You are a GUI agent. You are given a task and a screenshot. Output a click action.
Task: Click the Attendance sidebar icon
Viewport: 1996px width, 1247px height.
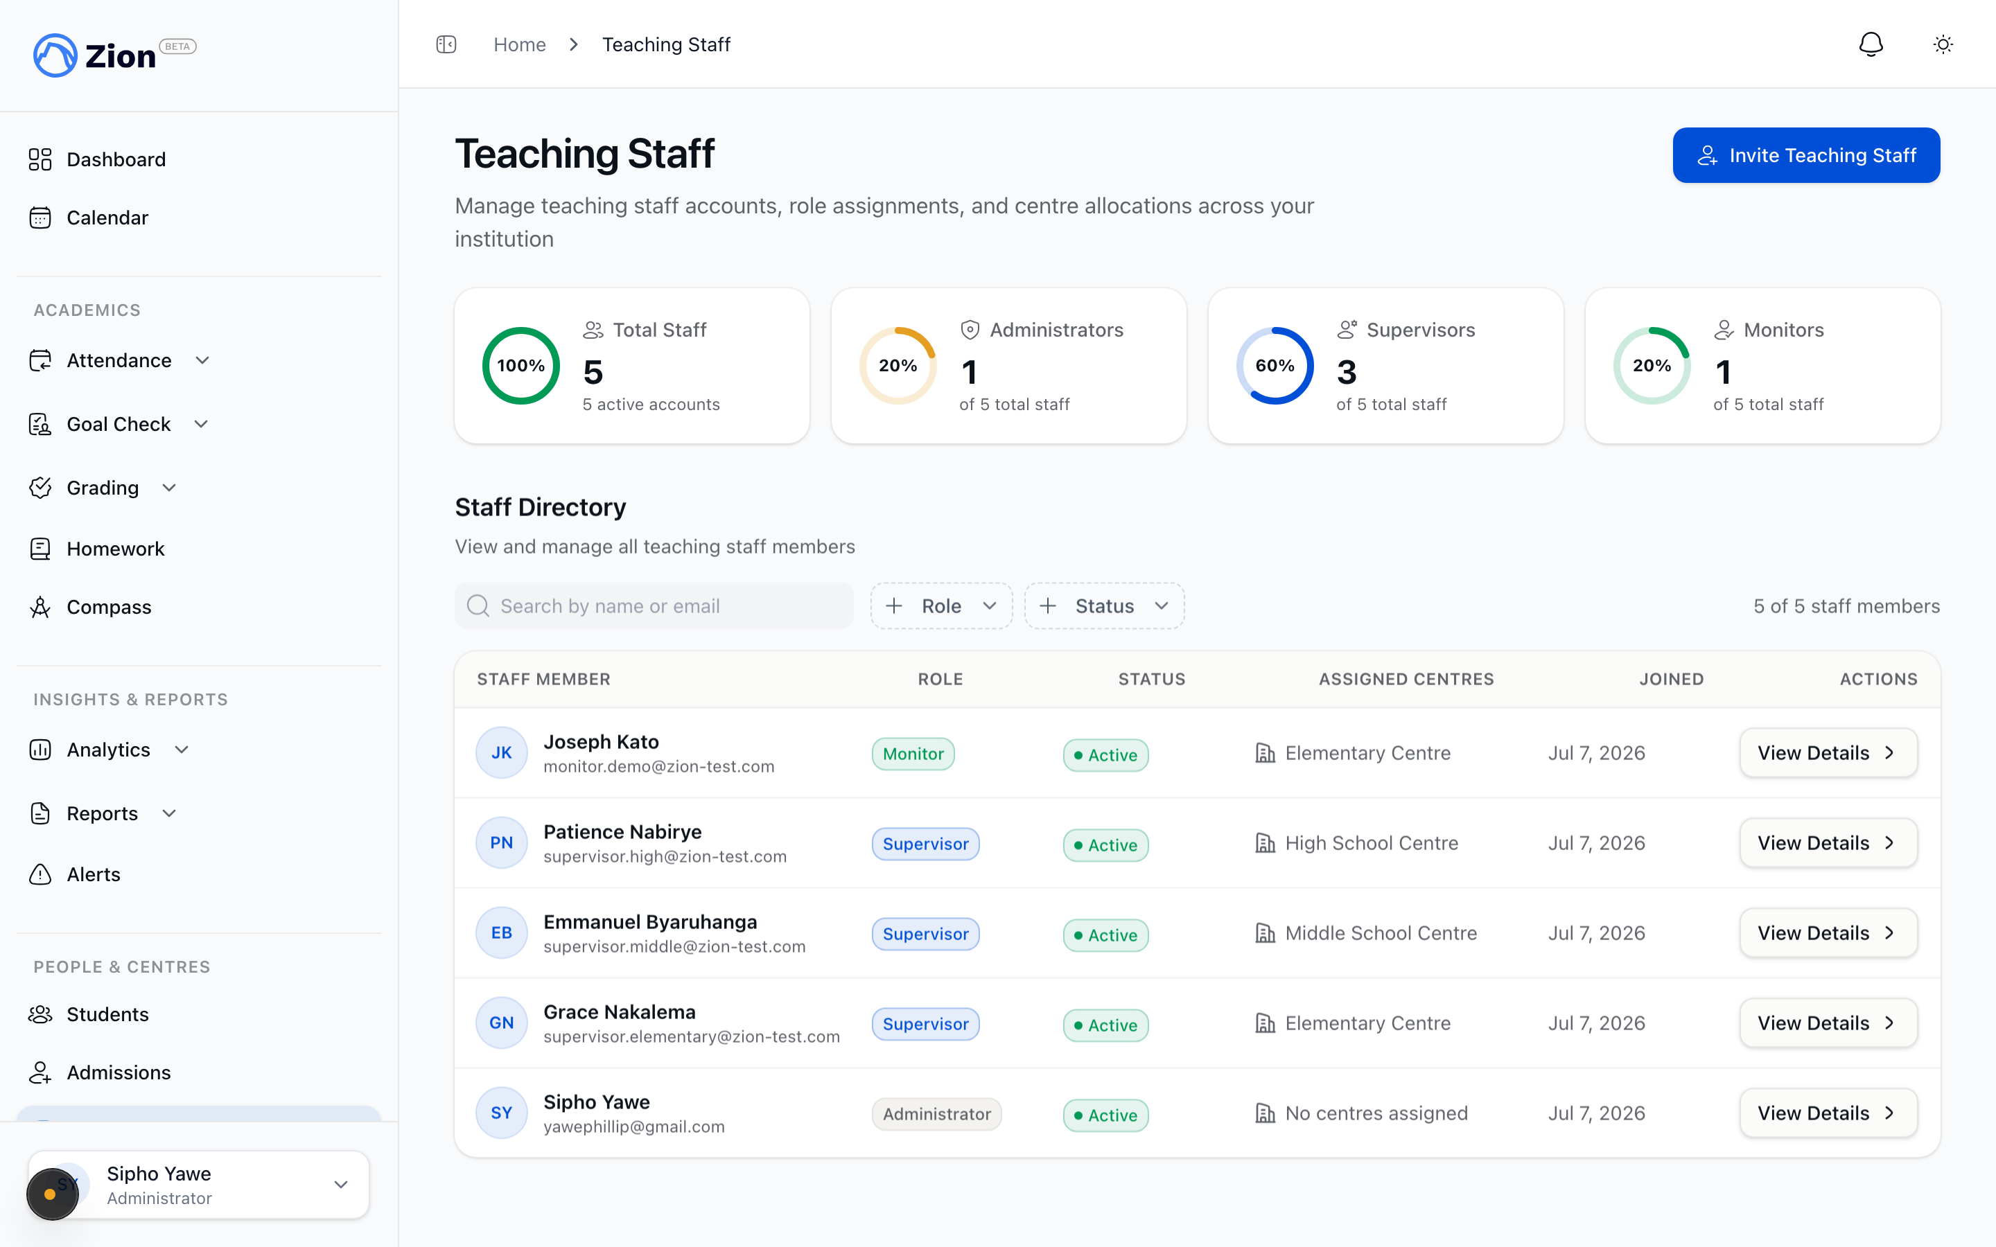pyautogui.click(x=40, y=360)
